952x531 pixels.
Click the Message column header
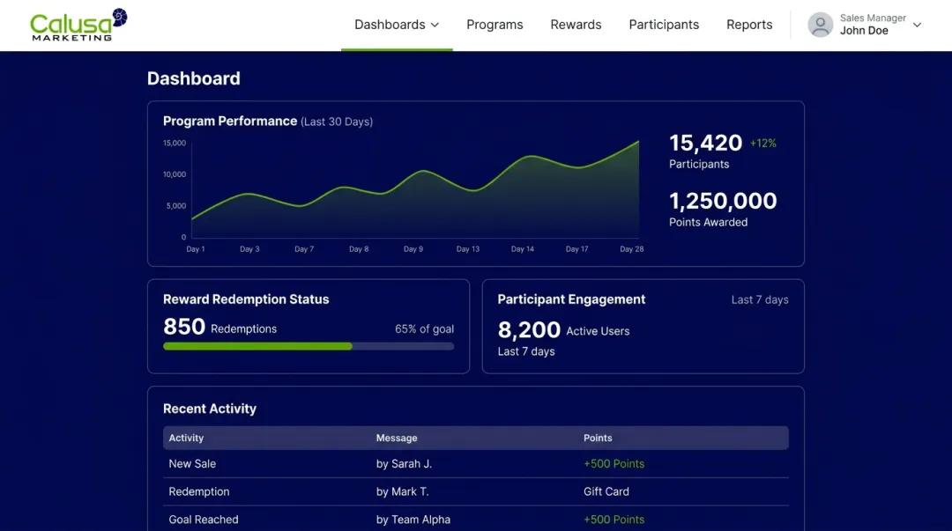click(x=397, y=439)
